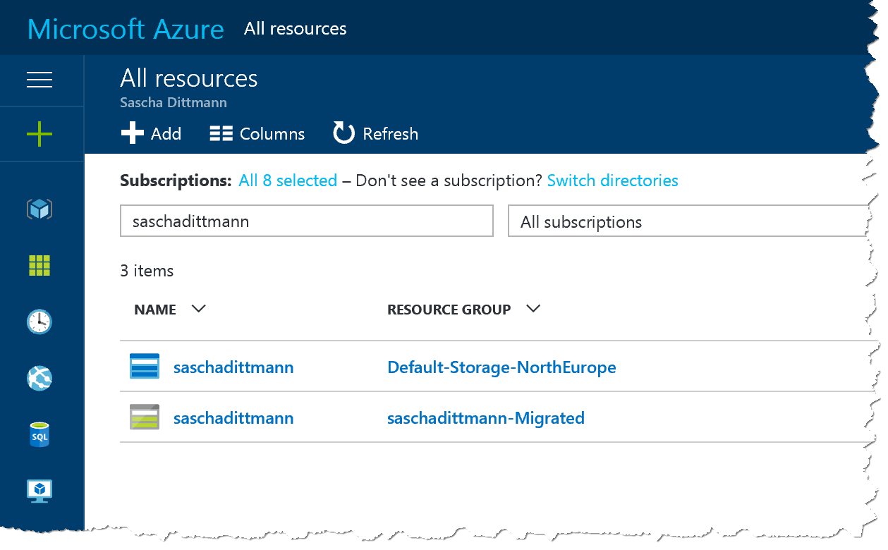Open the Default-Storage-NorthEurope resource group link
This screenshot has width=888, height=550.
click(x=501, y=367)
